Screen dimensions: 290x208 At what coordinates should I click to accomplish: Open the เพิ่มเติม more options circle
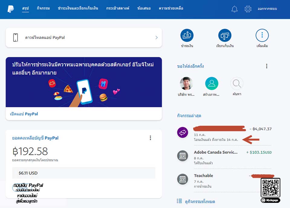pyautogui.click(x=262, y=35)
